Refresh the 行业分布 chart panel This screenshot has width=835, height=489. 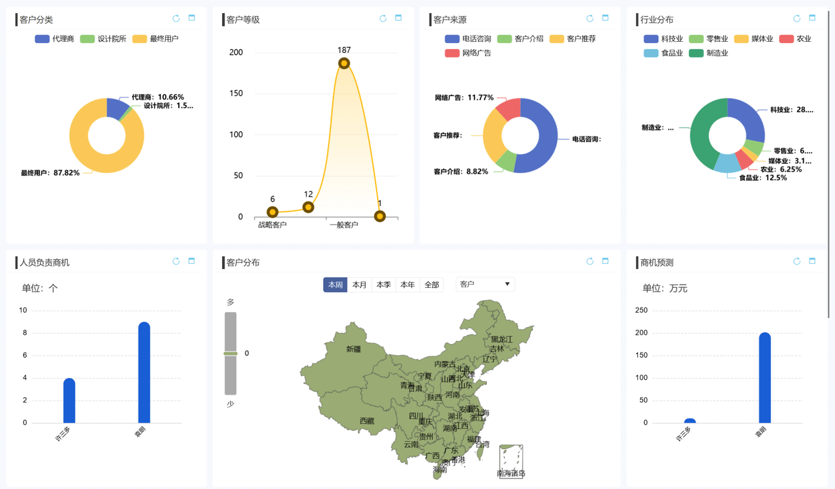tap(796, 18)
